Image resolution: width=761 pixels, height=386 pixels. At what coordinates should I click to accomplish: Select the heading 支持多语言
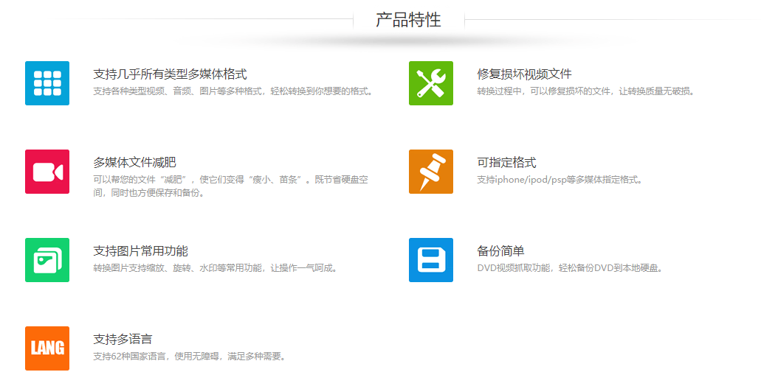point(123,339)
